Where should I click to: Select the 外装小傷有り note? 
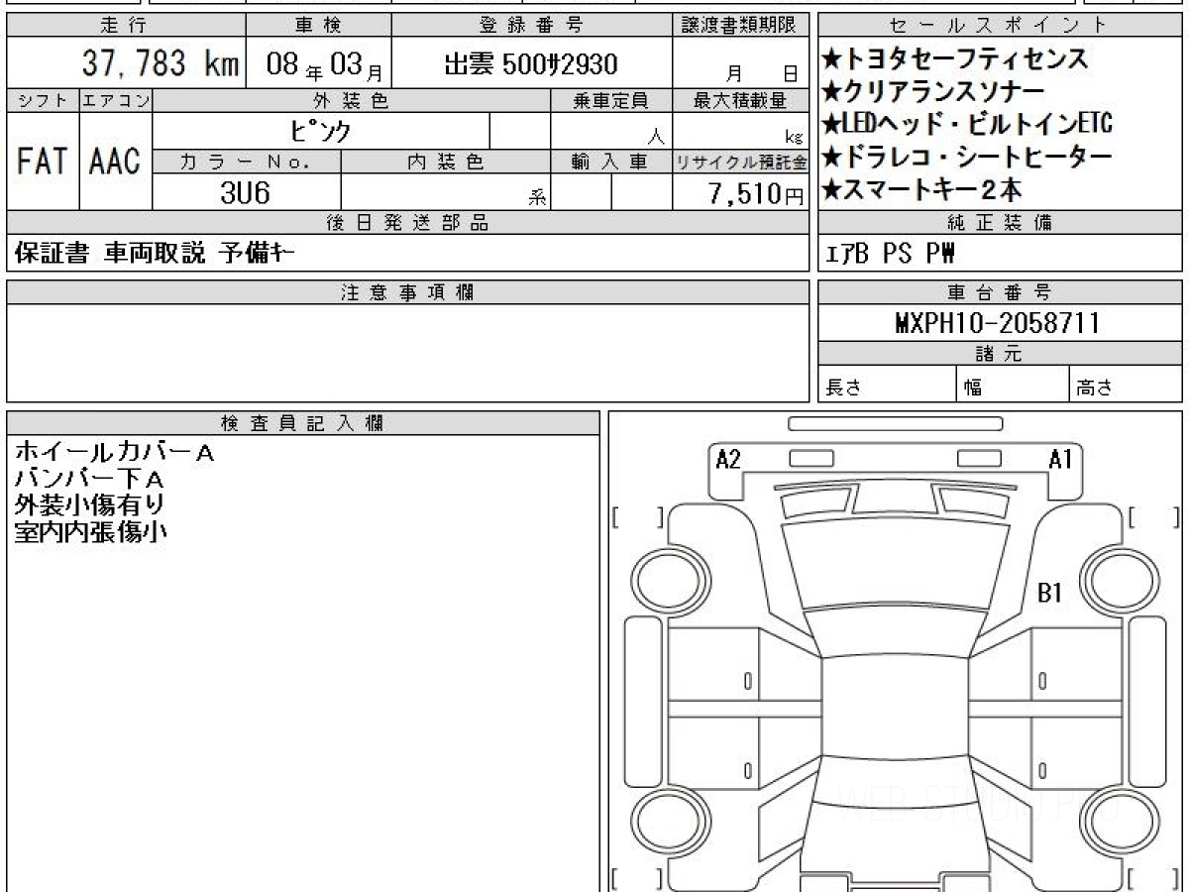pos(89,504)
